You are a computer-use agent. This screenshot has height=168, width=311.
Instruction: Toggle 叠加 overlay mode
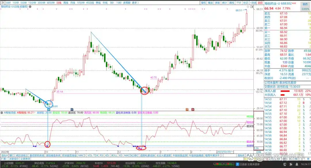click(x=211, y=2)
